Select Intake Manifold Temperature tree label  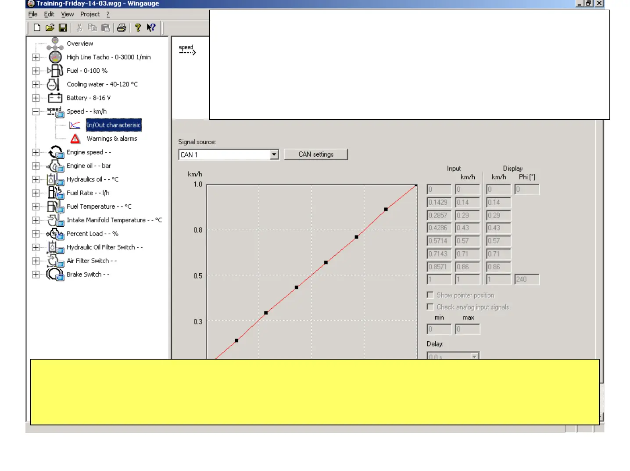115,220
